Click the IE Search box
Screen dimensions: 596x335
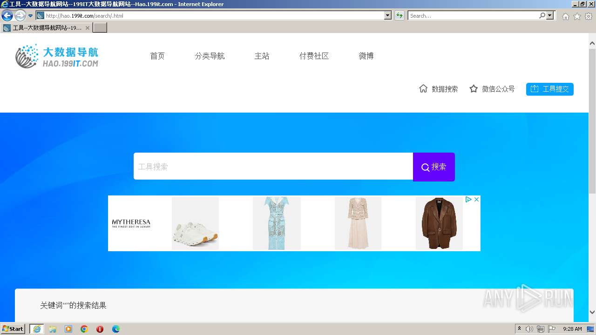tap(473, 16)
